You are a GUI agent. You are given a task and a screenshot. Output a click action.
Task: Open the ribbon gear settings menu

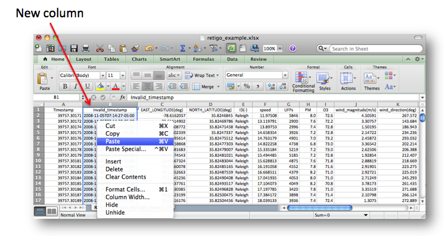click(x=418, y=59)
